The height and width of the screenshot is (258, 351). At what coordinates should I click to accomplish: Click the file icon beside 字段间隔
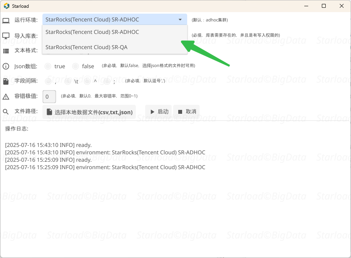[x=6, y=81]
